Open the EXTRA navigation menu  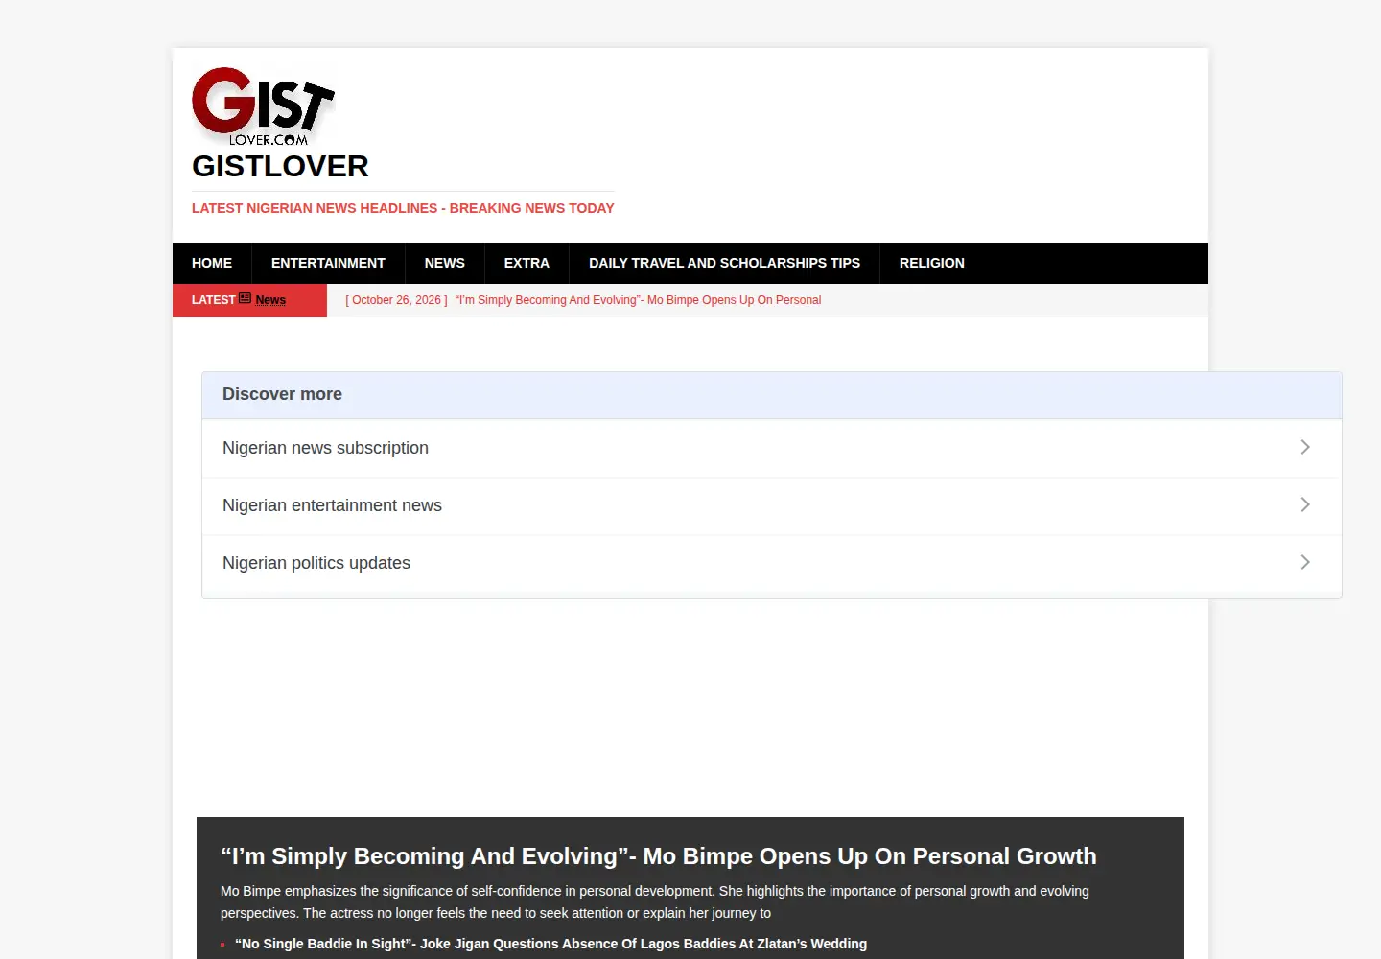(x=527, y=263)
